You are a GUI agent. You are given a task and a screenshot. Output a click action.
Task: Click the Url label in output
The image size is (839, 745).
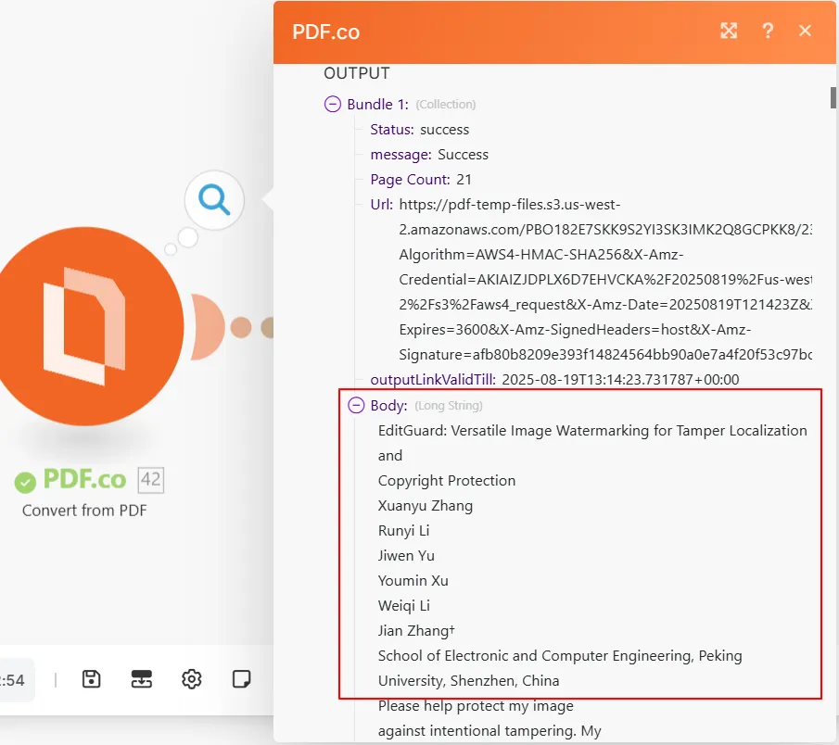(381, 204)
